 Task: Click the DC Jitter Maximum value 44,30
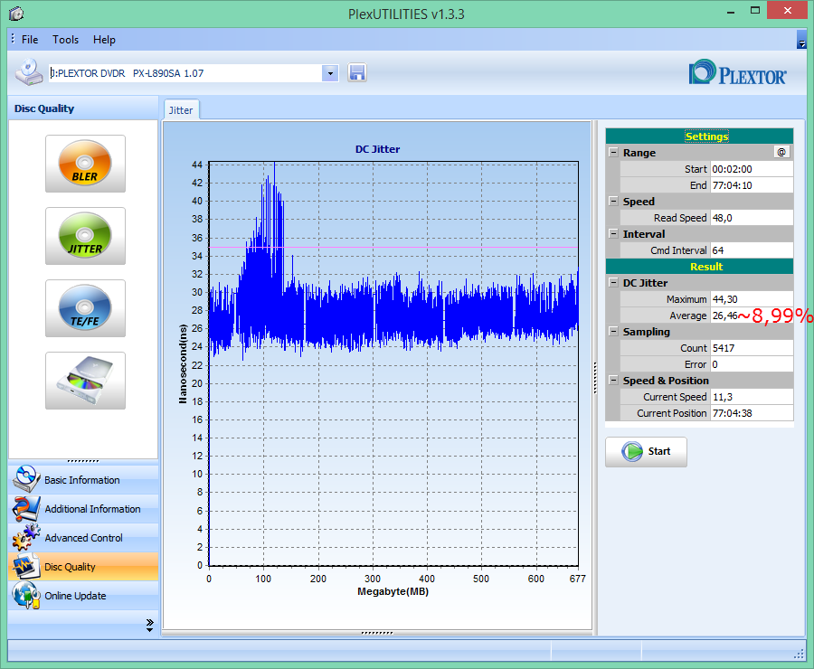pyautogui.click(x=752, y=299)
